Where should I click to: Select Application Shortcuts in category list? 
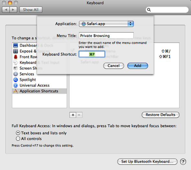coord(39,91)
